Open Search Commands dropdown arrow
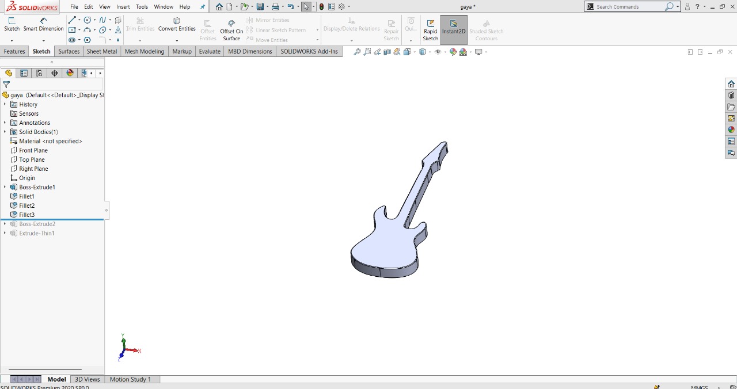 [x=678, y=7]
